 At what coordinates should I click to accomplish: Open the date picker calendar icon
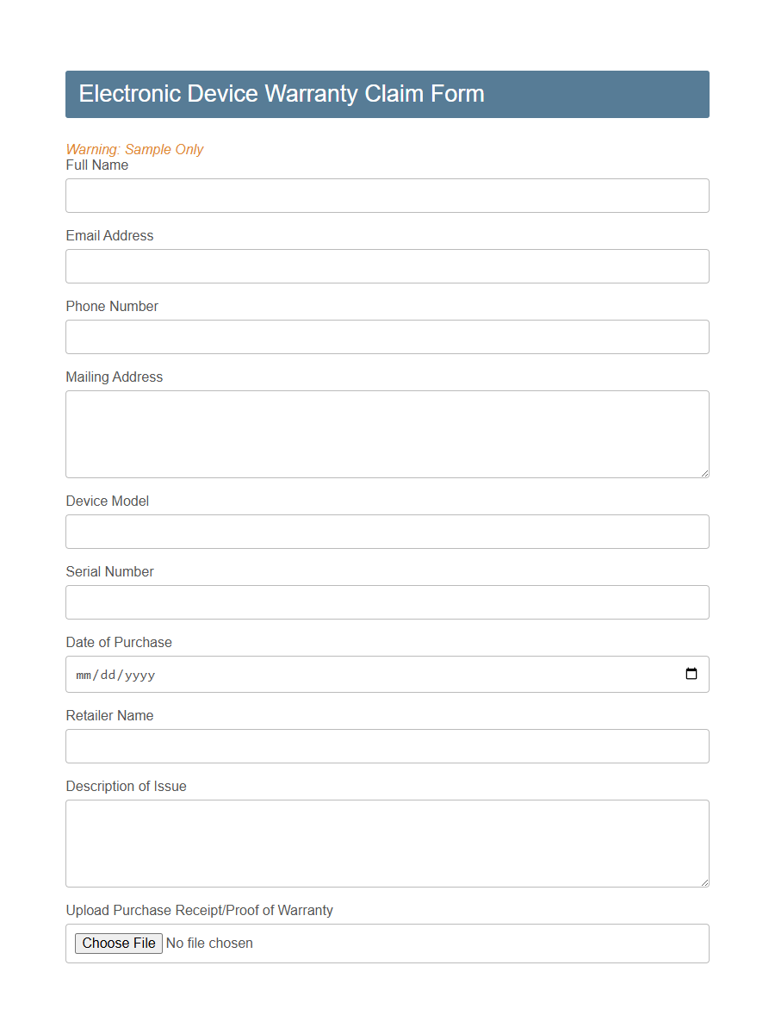point(691,674)
